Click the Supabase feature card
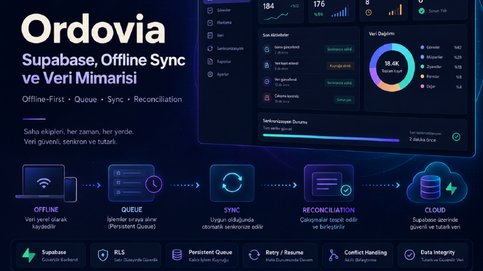Screen dimensions: 483x271 pyautogui.click(x=51, y=255)
